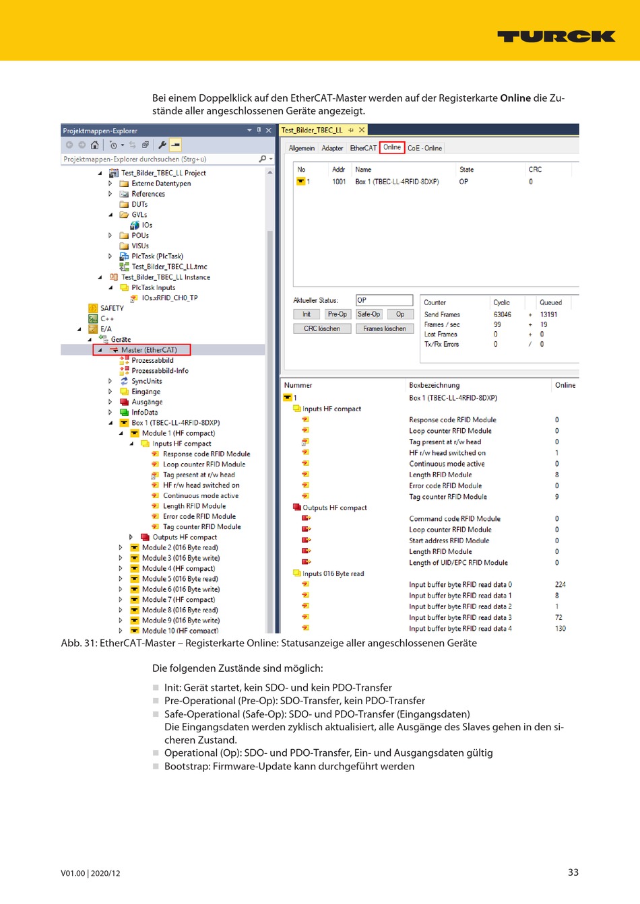Click the SAFETY node icon
The image size is (640, 904).
coord(93,308)
